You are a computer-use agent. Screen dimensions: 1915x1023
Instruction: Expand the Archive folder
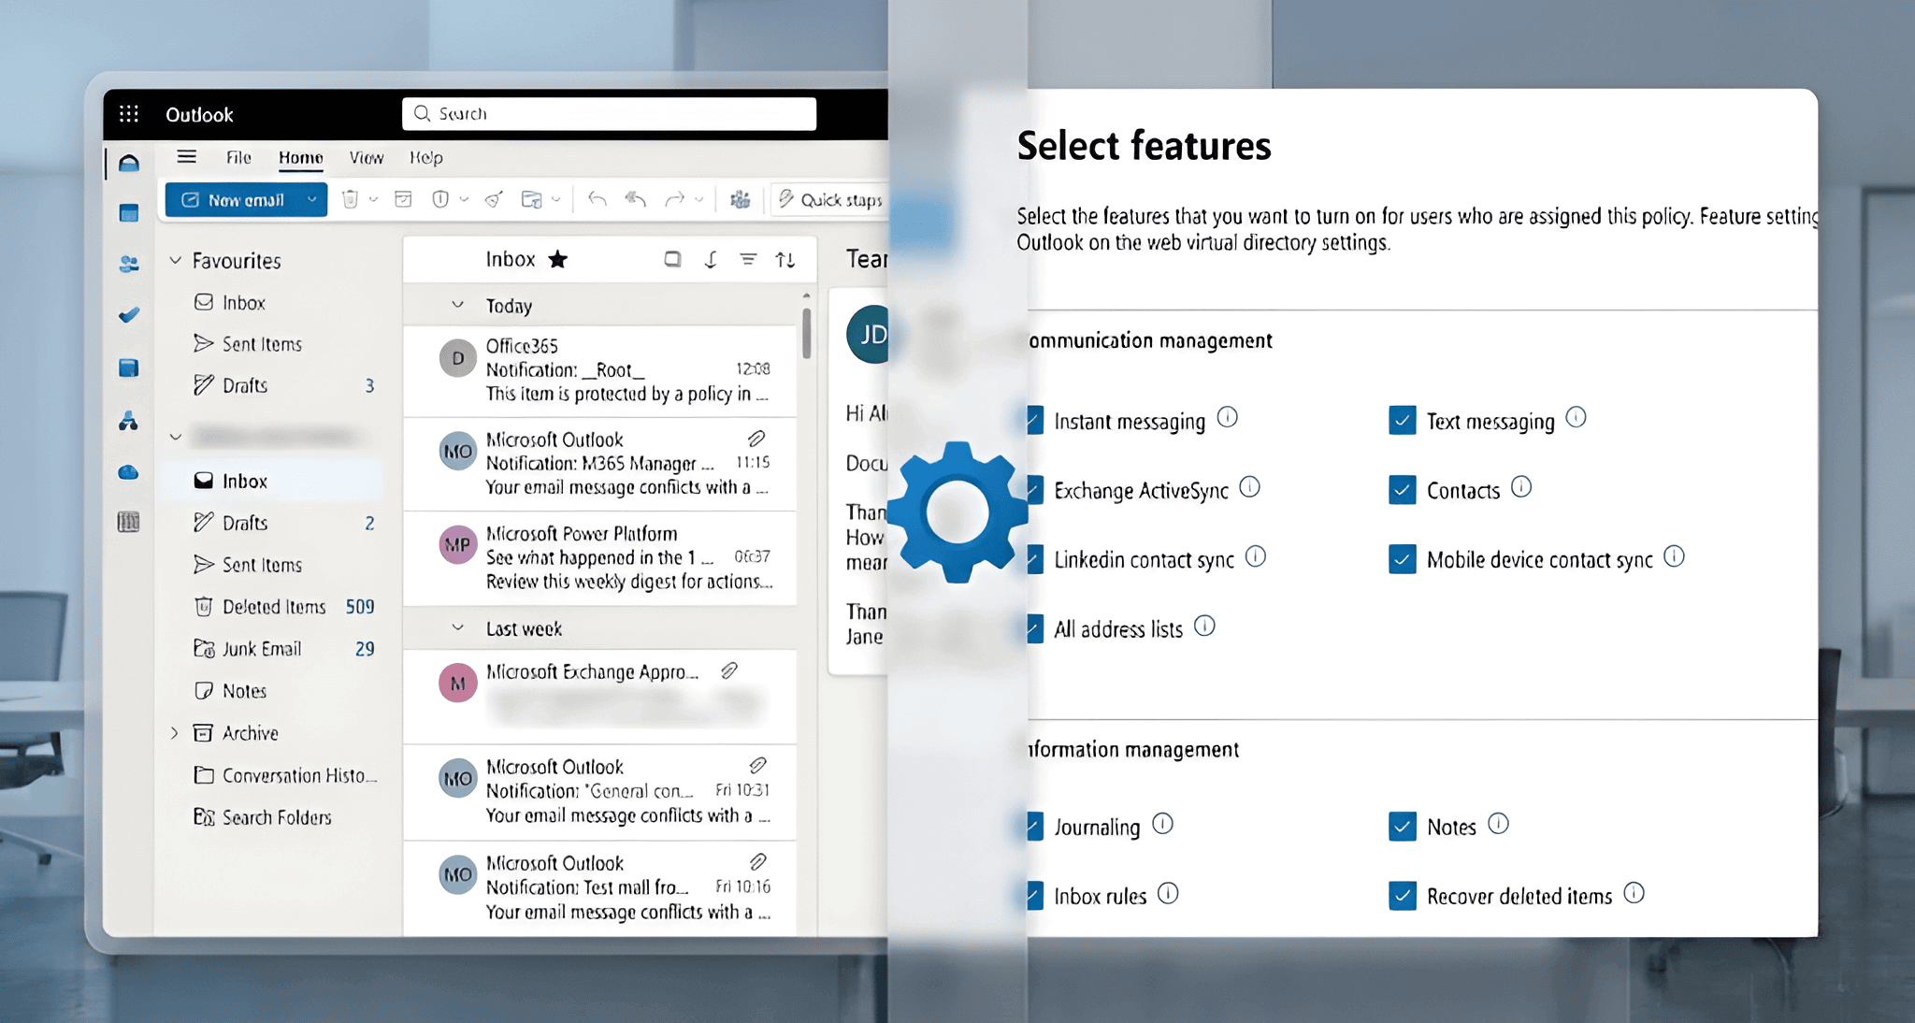click(175, 733)
